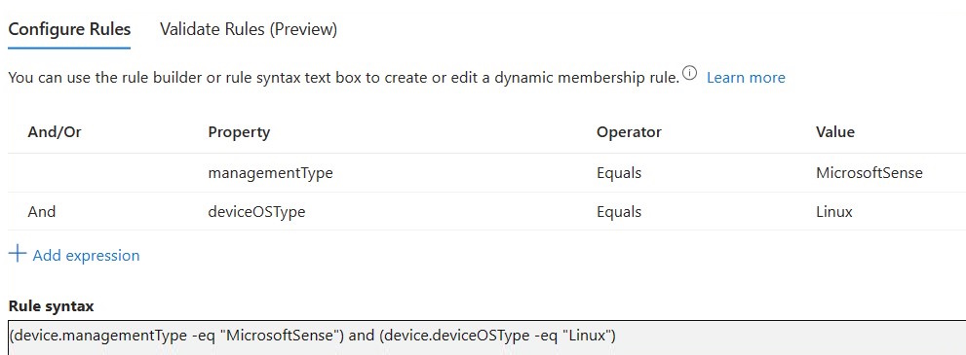
Task: Click the empty And/Or cell in managementType row
Action: (104, 173)
